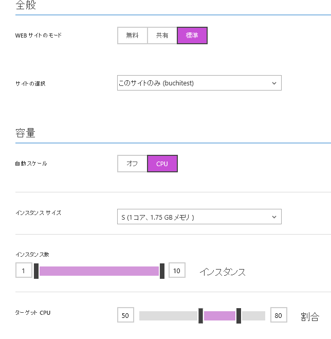The image size is (331, 339).
Task: Click the gray track left of CPU range
Action: (x=168, y=316)
